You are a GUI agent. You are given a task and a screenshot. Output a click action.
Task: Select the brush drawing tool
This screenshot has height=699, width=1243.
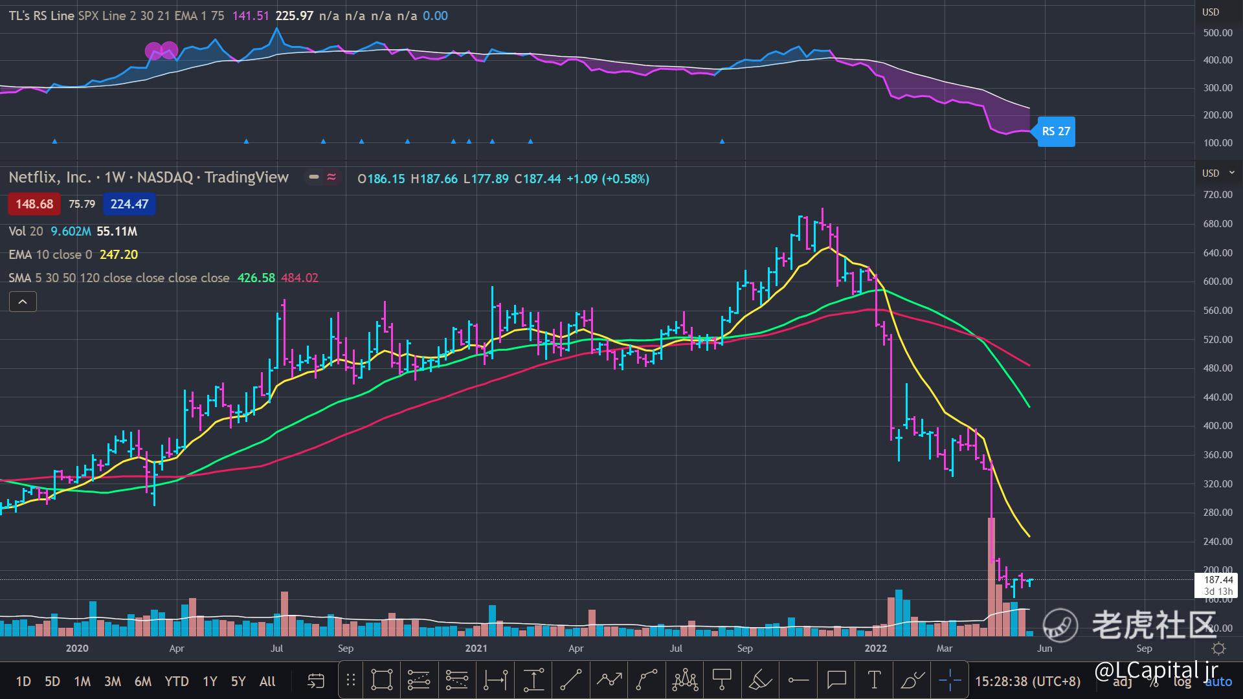[x=912, y=680]
